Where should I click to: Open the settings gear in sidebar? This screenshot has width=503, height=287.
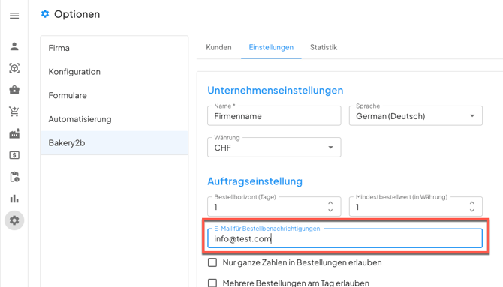(14, 220)
